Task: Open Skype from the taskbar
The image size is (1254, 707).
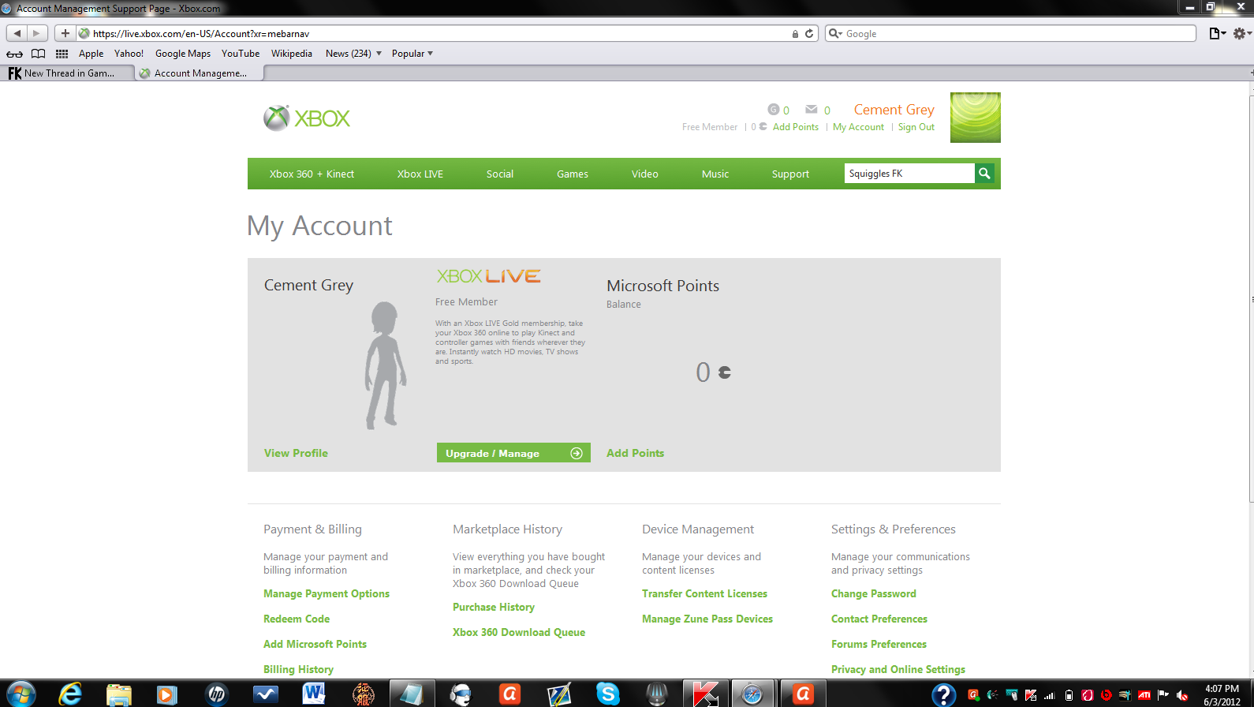Action: click(x=607, y=694)
